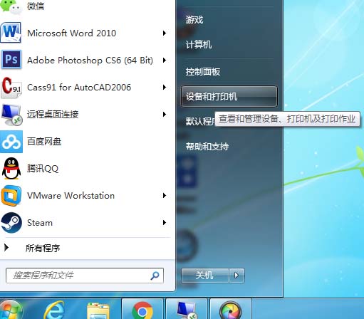Click the search magnifier icon

coord(155,276)
